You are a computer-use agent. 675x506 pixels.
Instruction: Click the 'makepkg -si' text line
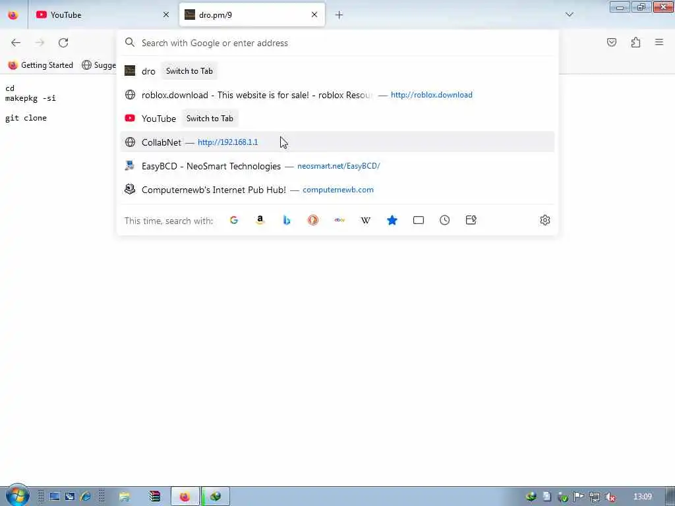click(x=30, y=98)
